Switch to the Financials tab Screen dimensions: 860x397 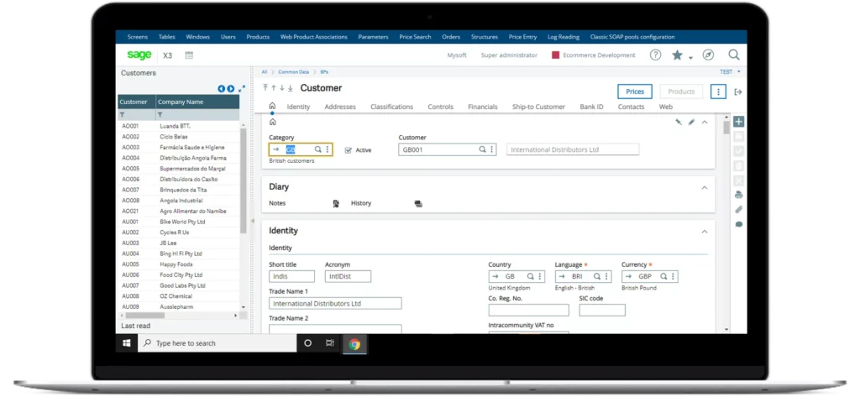[x=483, y=107]
